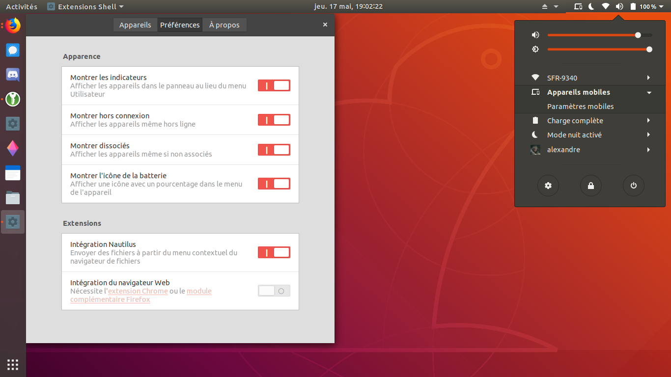The width and height of the screenshot is (671, 377).
Task: Open the extension Chrome link
Action: point(138,291)
